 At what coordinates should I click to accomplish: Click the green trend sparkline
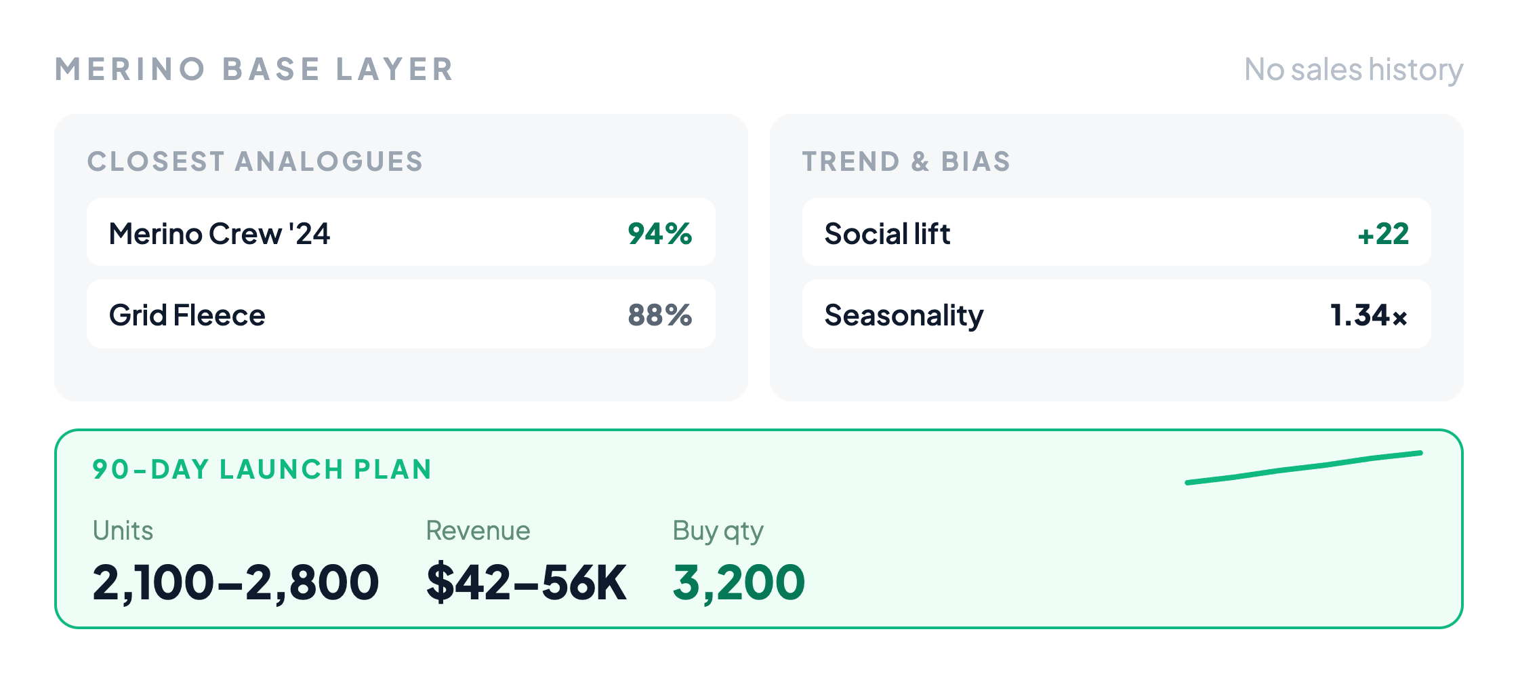coord(1304,468)
